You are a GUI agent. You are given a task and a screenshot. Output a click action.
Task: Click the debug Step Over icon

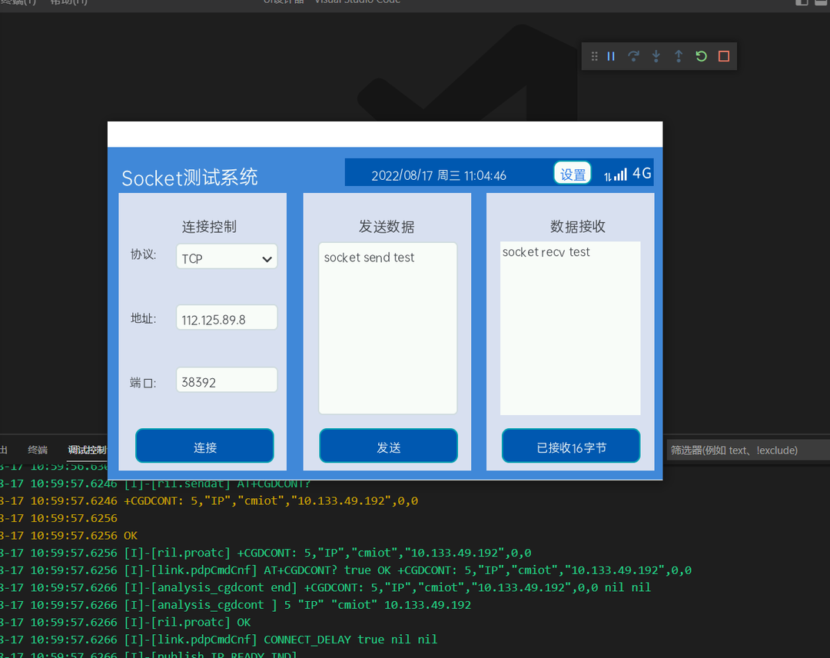coord(633,56)
